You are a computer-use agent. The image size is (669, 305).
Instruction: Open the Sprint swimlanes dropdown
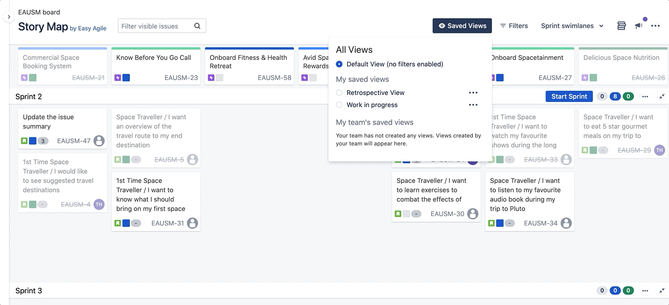(572, 26)
